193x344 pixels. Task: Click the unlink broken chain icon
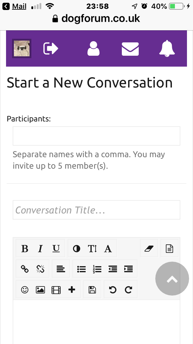pos(40,269)
